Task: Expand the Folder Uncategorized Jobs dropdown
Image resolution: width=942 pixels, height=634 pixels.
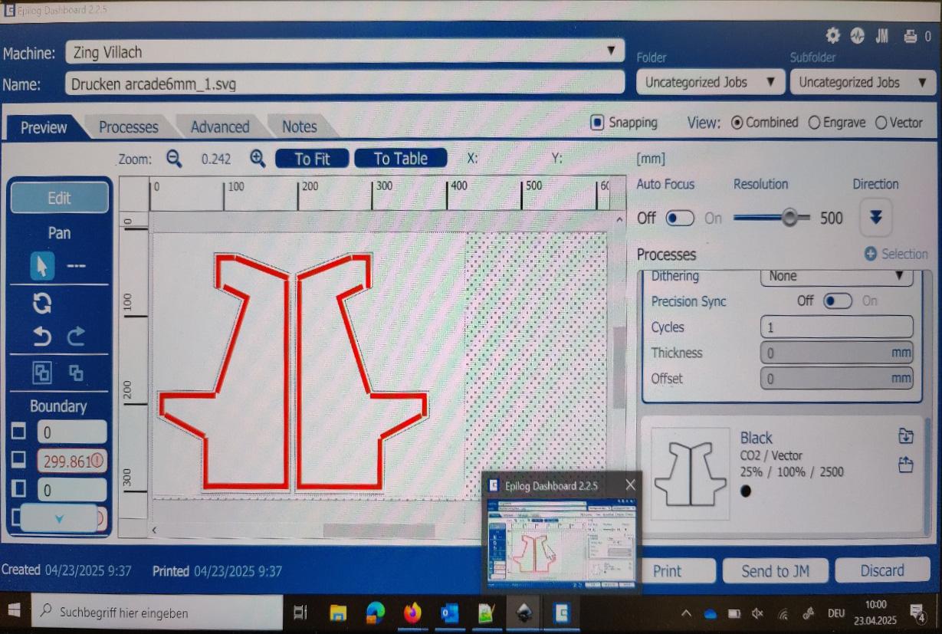Action: click(710, 82)
